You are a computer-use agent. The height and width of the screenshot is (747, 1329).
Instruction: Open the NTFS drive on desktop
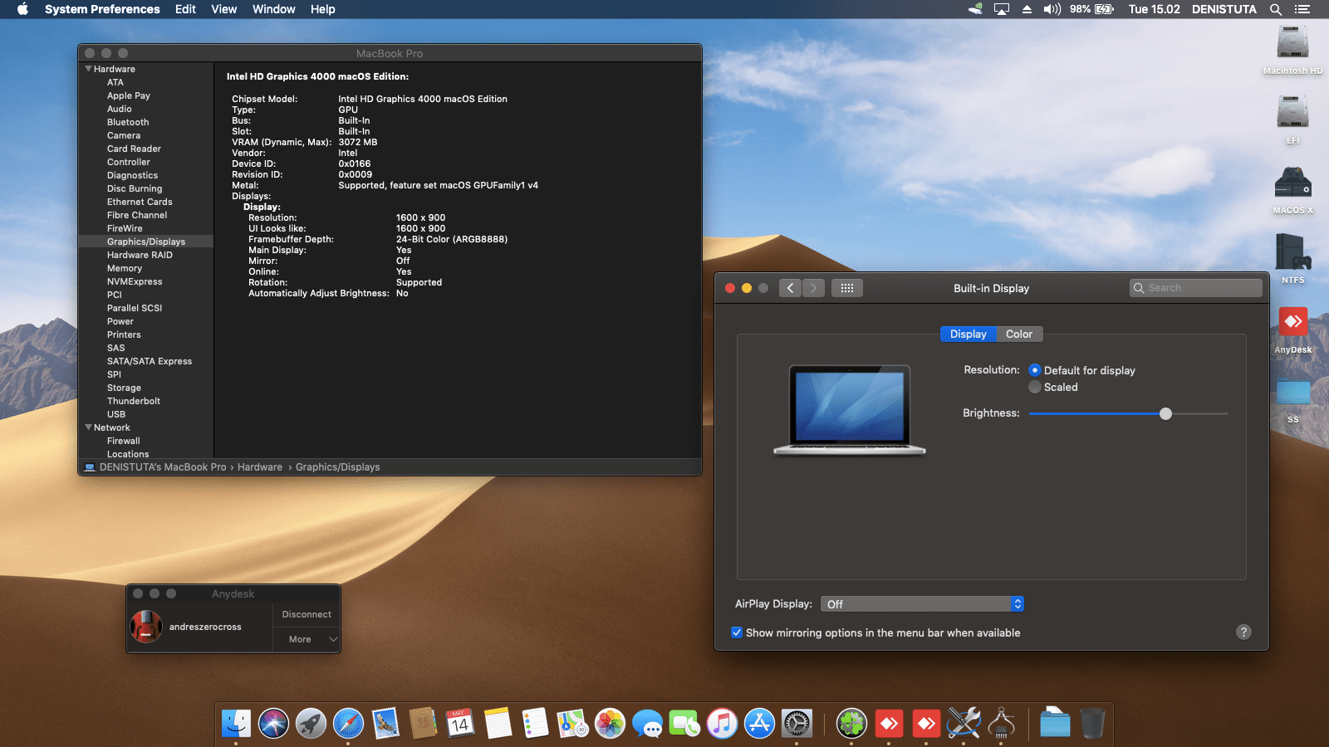coord(1292,251)
